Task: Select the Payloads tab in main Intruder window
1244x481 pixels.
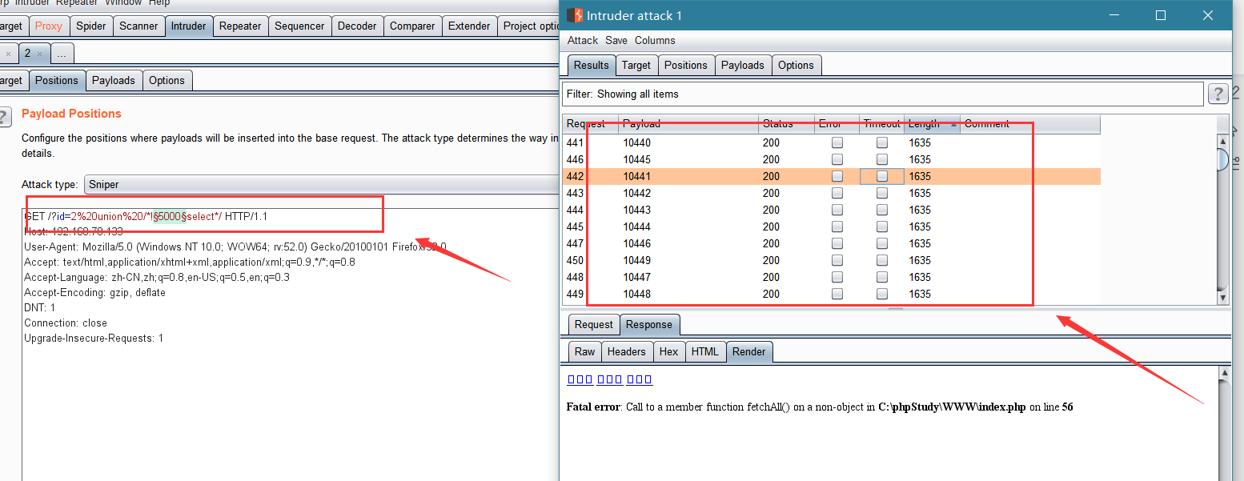Action: click(x=114, y=80)
